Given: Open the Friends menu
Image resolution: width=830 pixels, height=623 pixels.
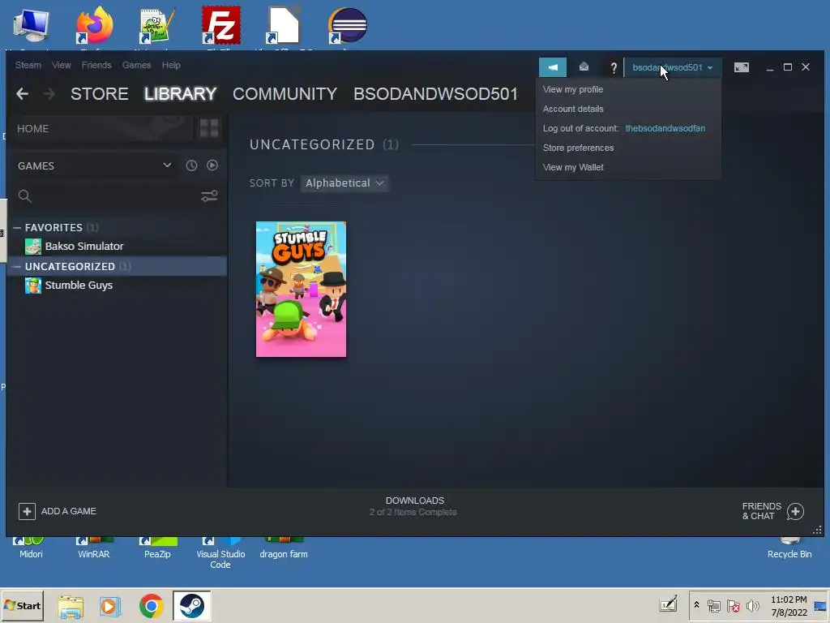Looking at the screenshot, I should click(96, 65).
